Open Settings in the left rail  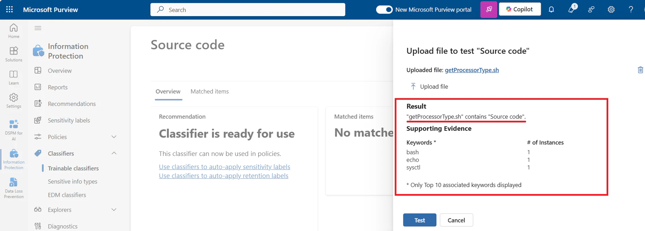coord(14,100)
